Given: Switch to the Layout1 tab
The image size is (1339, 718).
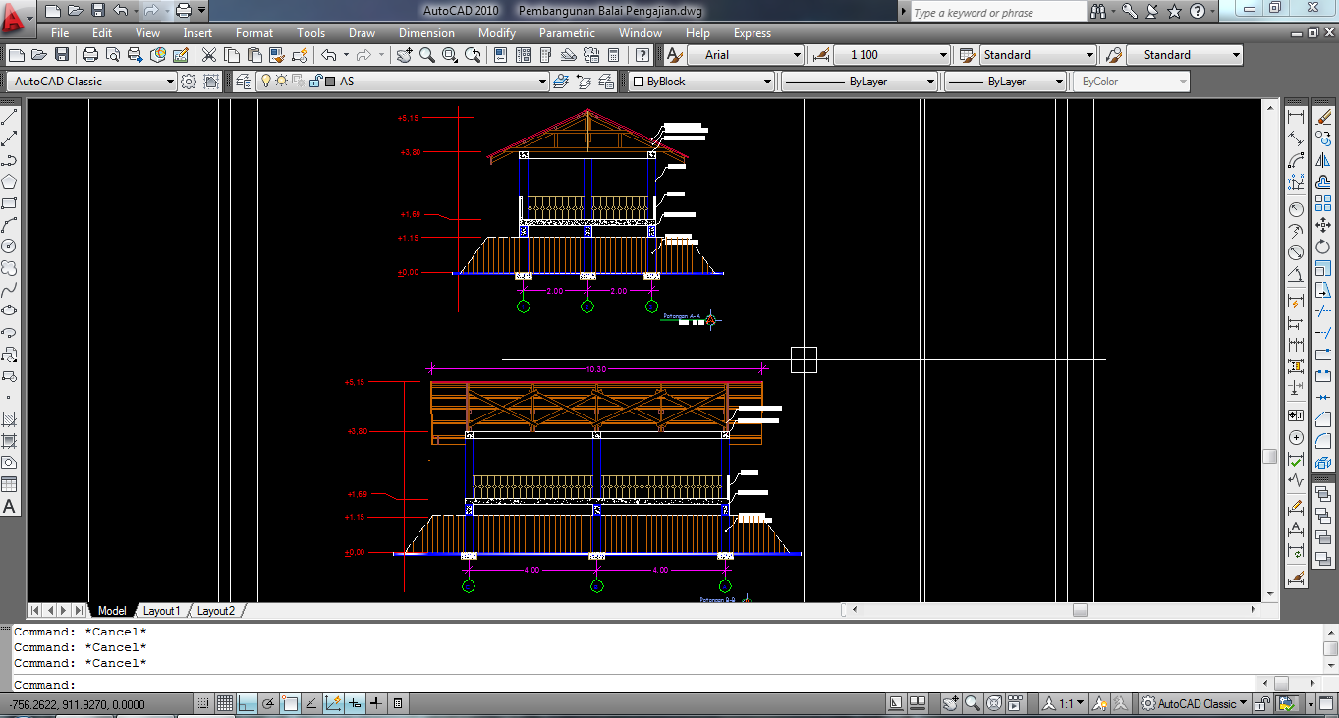Looking at the screenshot, I should (162, 611).
